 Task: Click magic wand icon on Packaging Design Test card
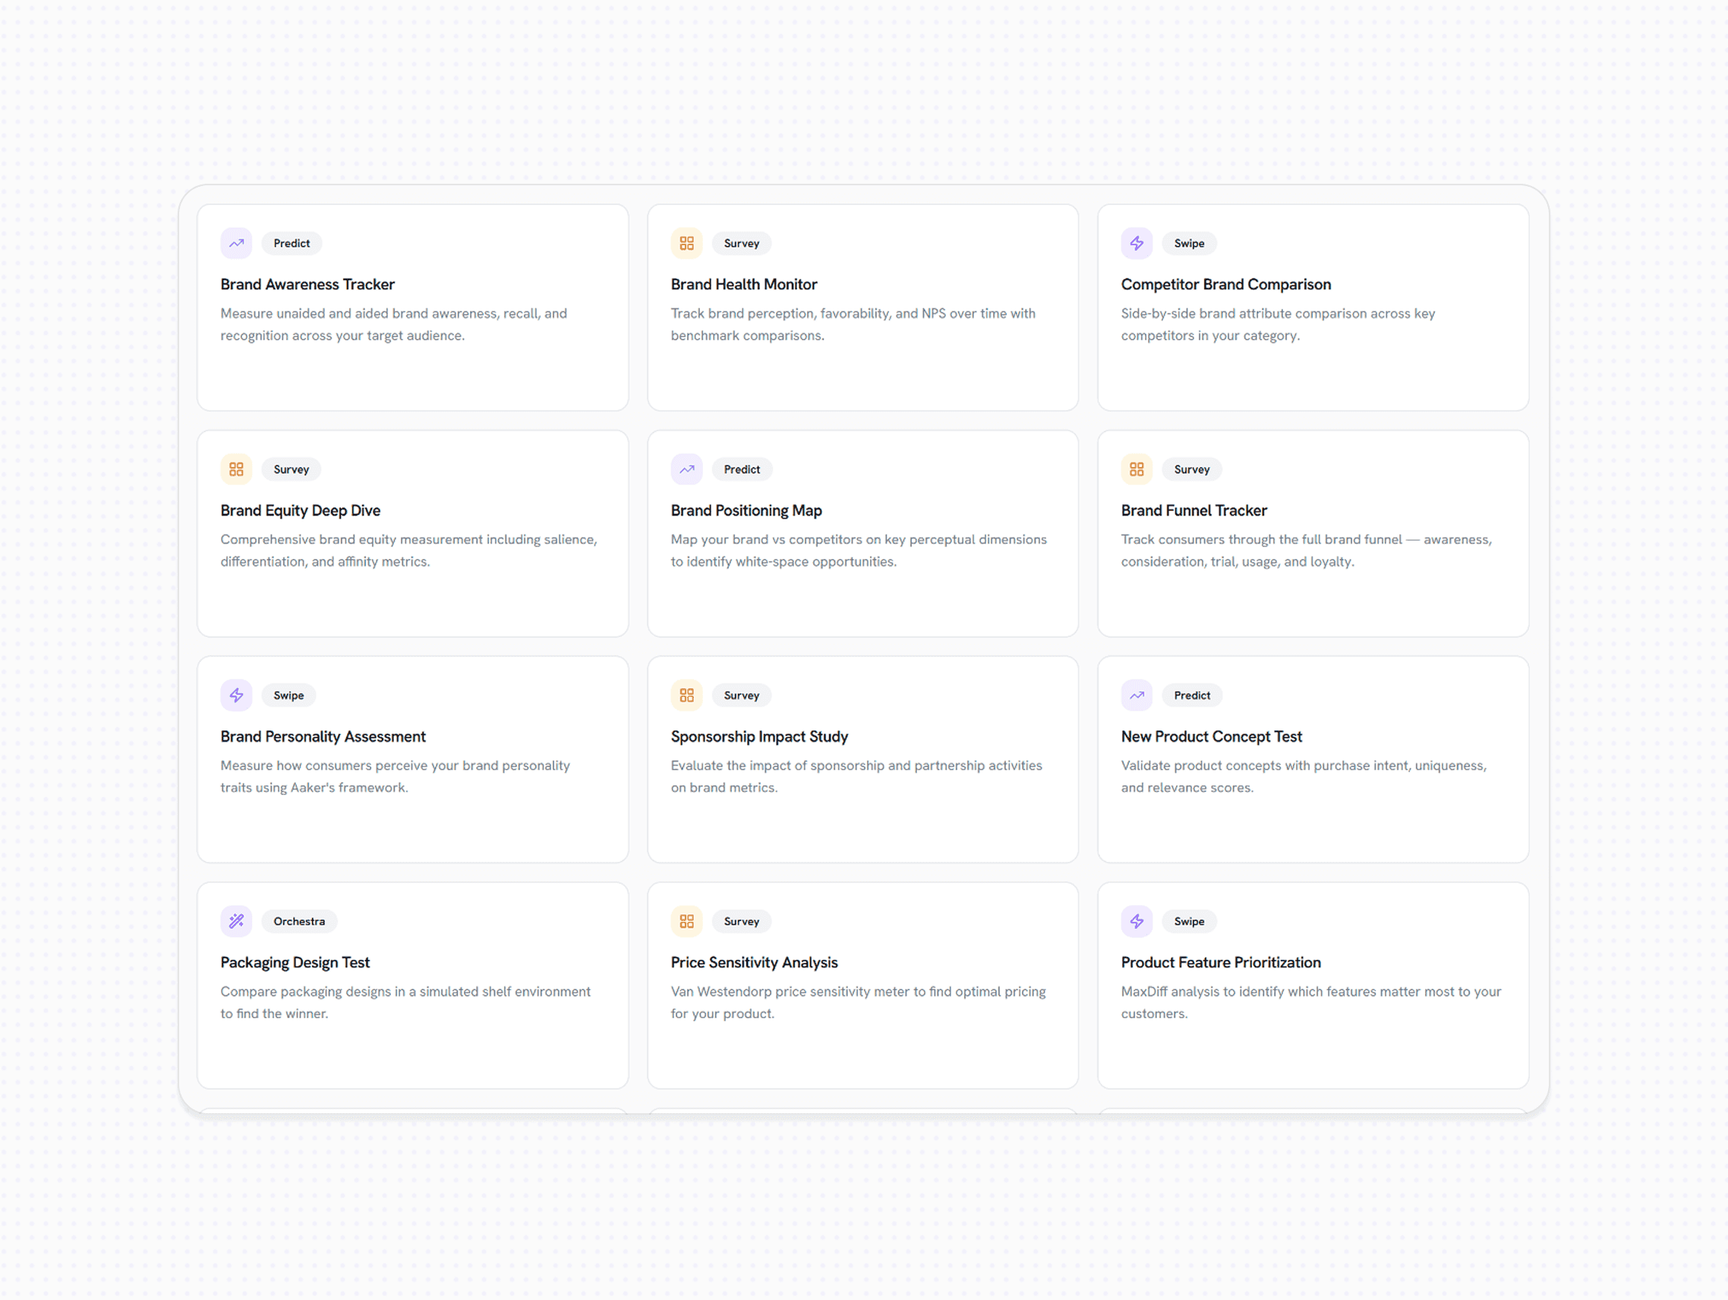(x=236, y=922)
